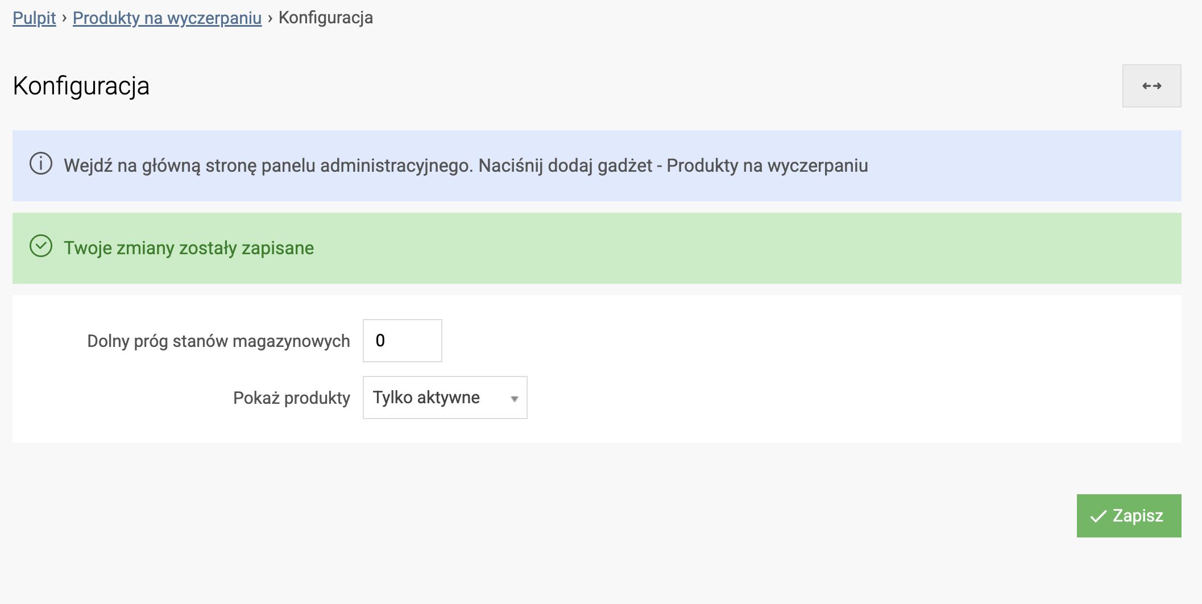
Task: Click the Pokaż produkty label
Action: point(291,398)
